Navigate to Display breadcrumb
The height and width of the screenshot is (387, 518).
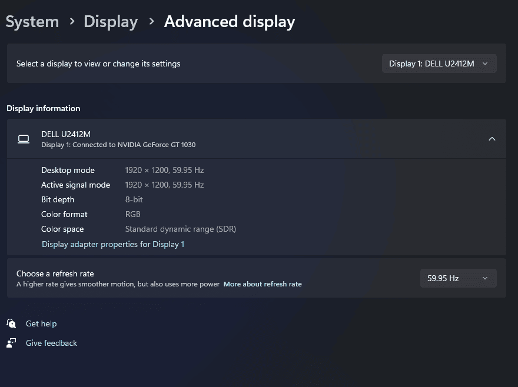[x=111, y=22]
